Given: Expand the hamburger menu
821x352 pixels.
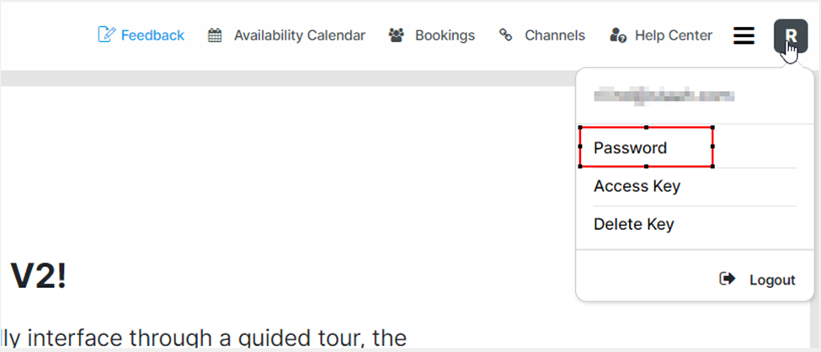Looking at the screenshot, I should [744, 35].
